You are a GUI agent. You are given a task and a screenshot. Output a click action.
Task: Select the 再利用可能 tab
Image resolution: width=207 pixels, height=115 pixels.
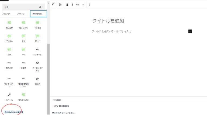38,14
